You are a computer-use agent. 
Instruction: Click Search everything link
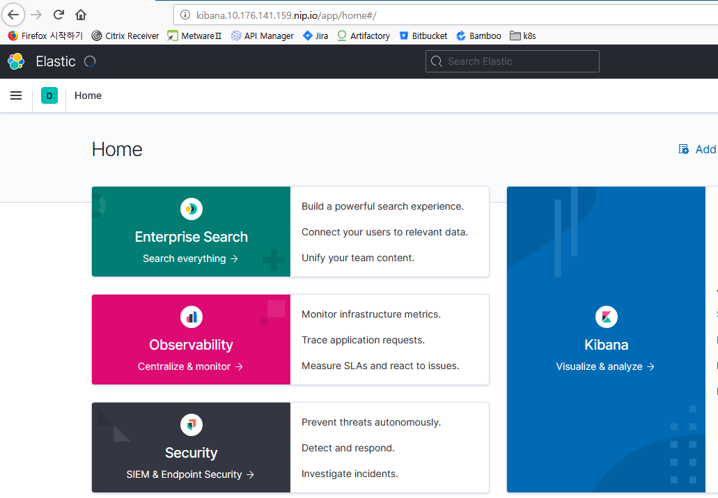click(191, 258)
